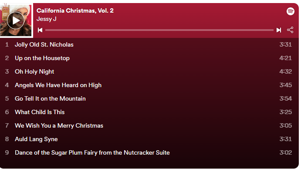Seek within the playback progress bar
This screenshot has width=301, height=169.
point(159,30)
